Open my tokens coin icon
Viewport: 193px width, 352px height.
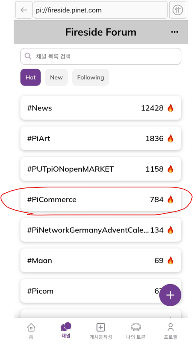(x=136, y=327)
